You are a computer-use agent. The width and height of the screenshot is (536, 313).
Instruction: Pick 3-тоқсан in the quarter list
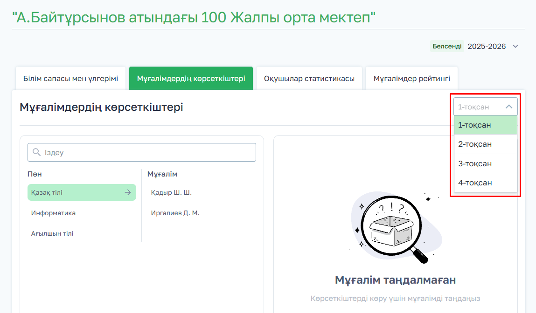click(485, 164)
